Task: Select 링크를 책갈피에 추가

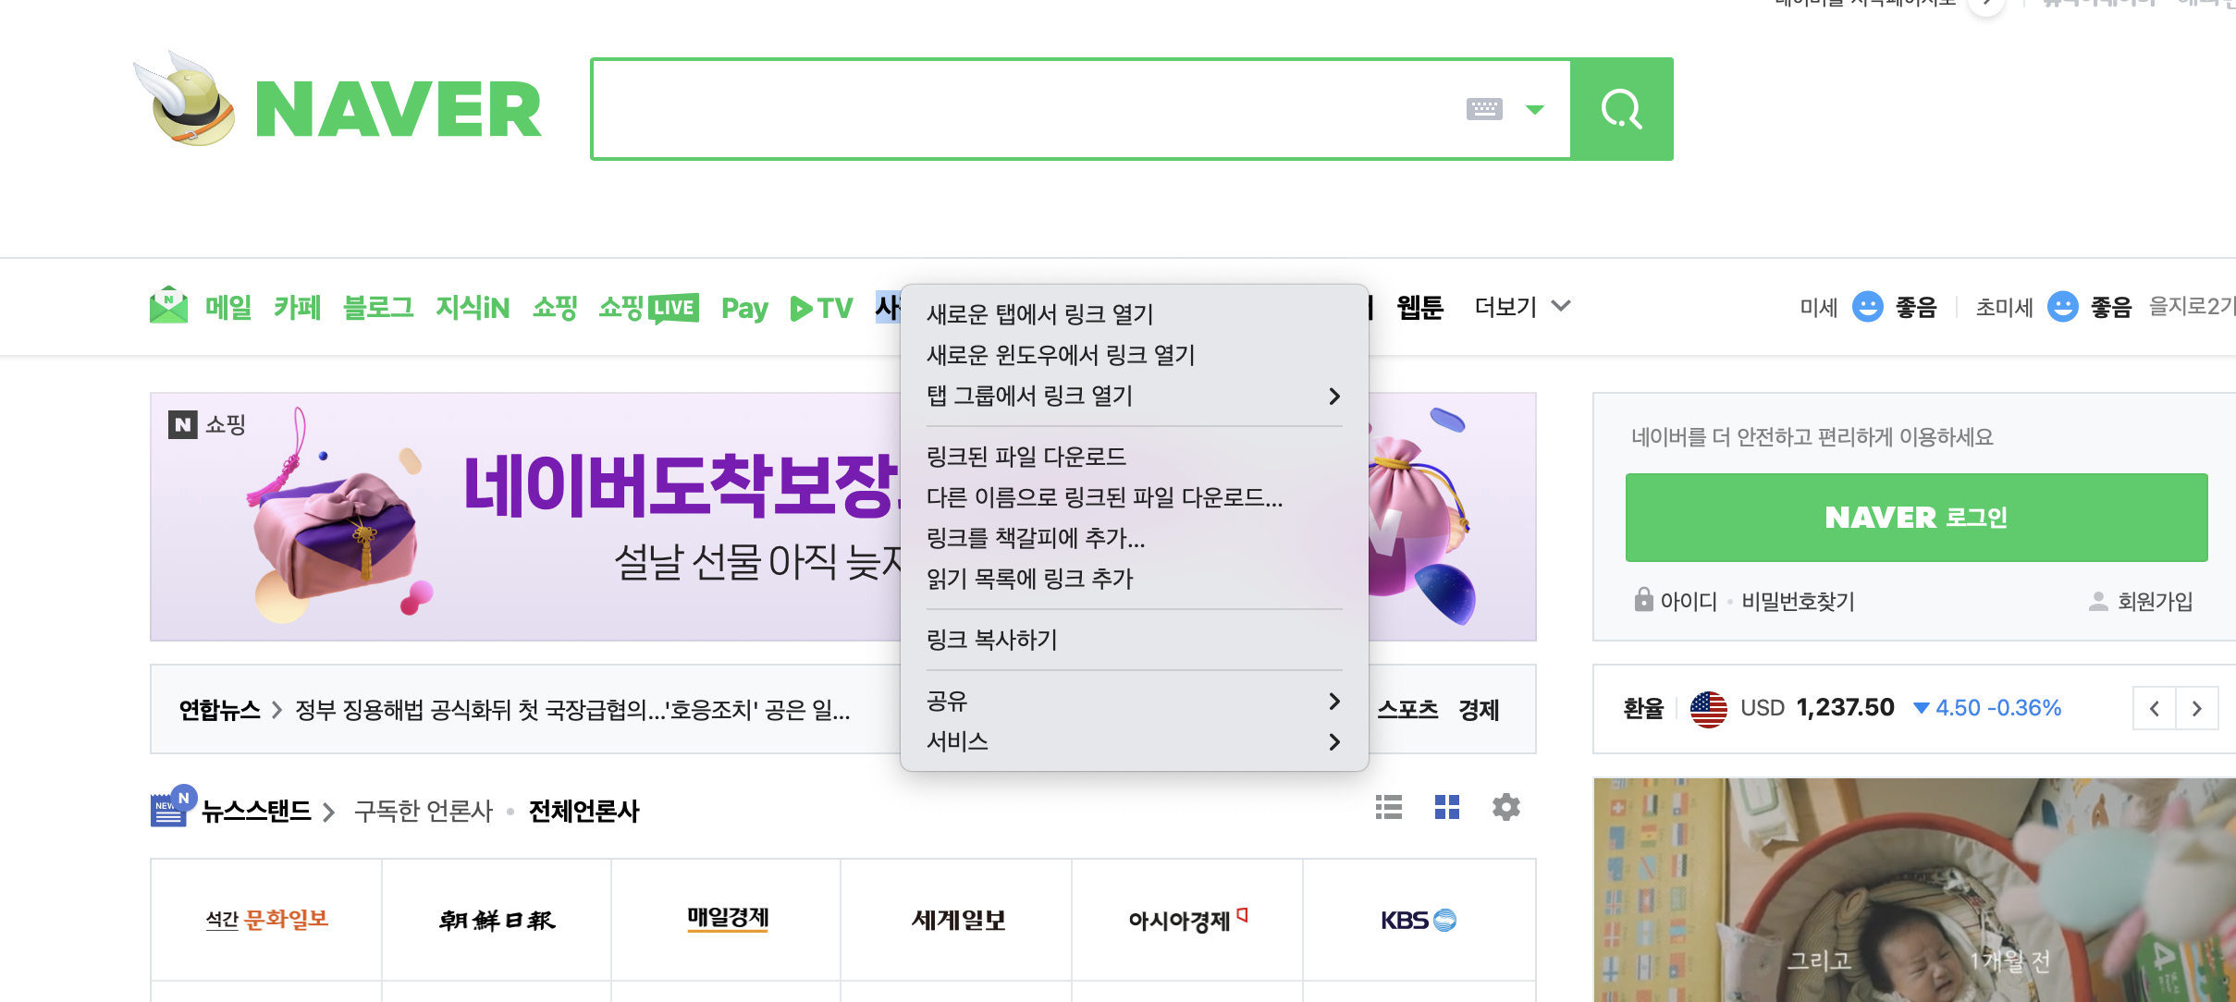Action: click(1135, 538)
